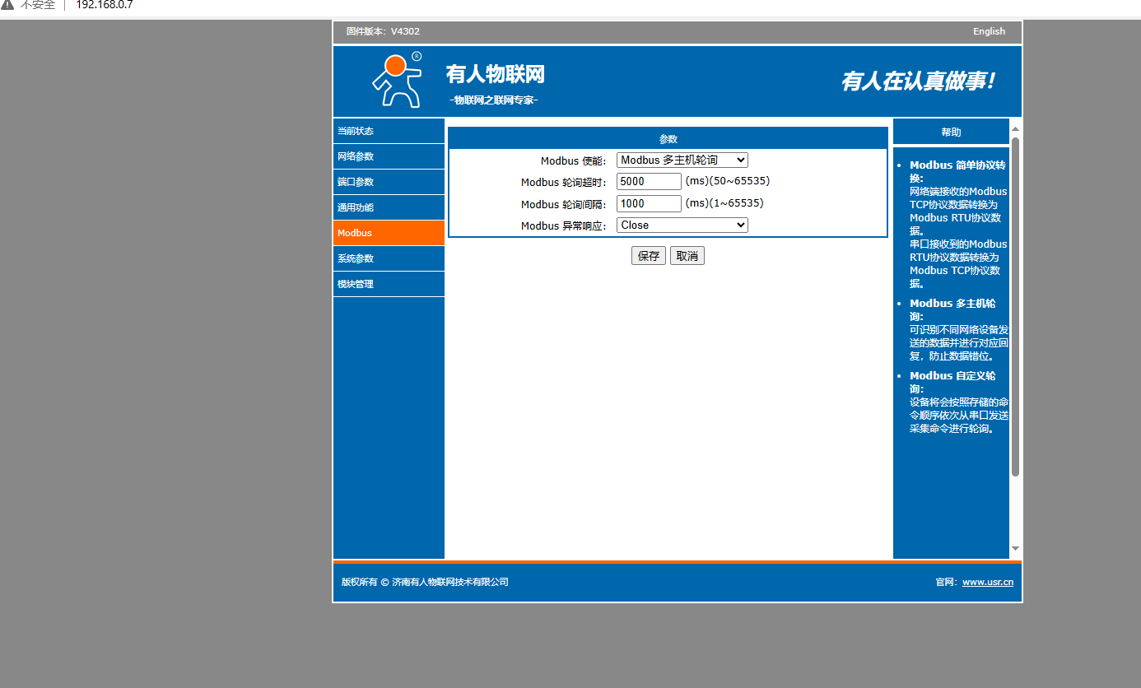Open the 当前状态 sidebar page

tap(389, 131)
